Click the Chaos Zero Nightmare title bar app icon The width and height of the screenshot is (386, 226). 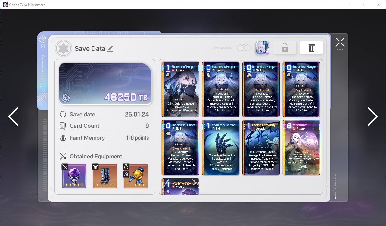[x=5, y=5]
